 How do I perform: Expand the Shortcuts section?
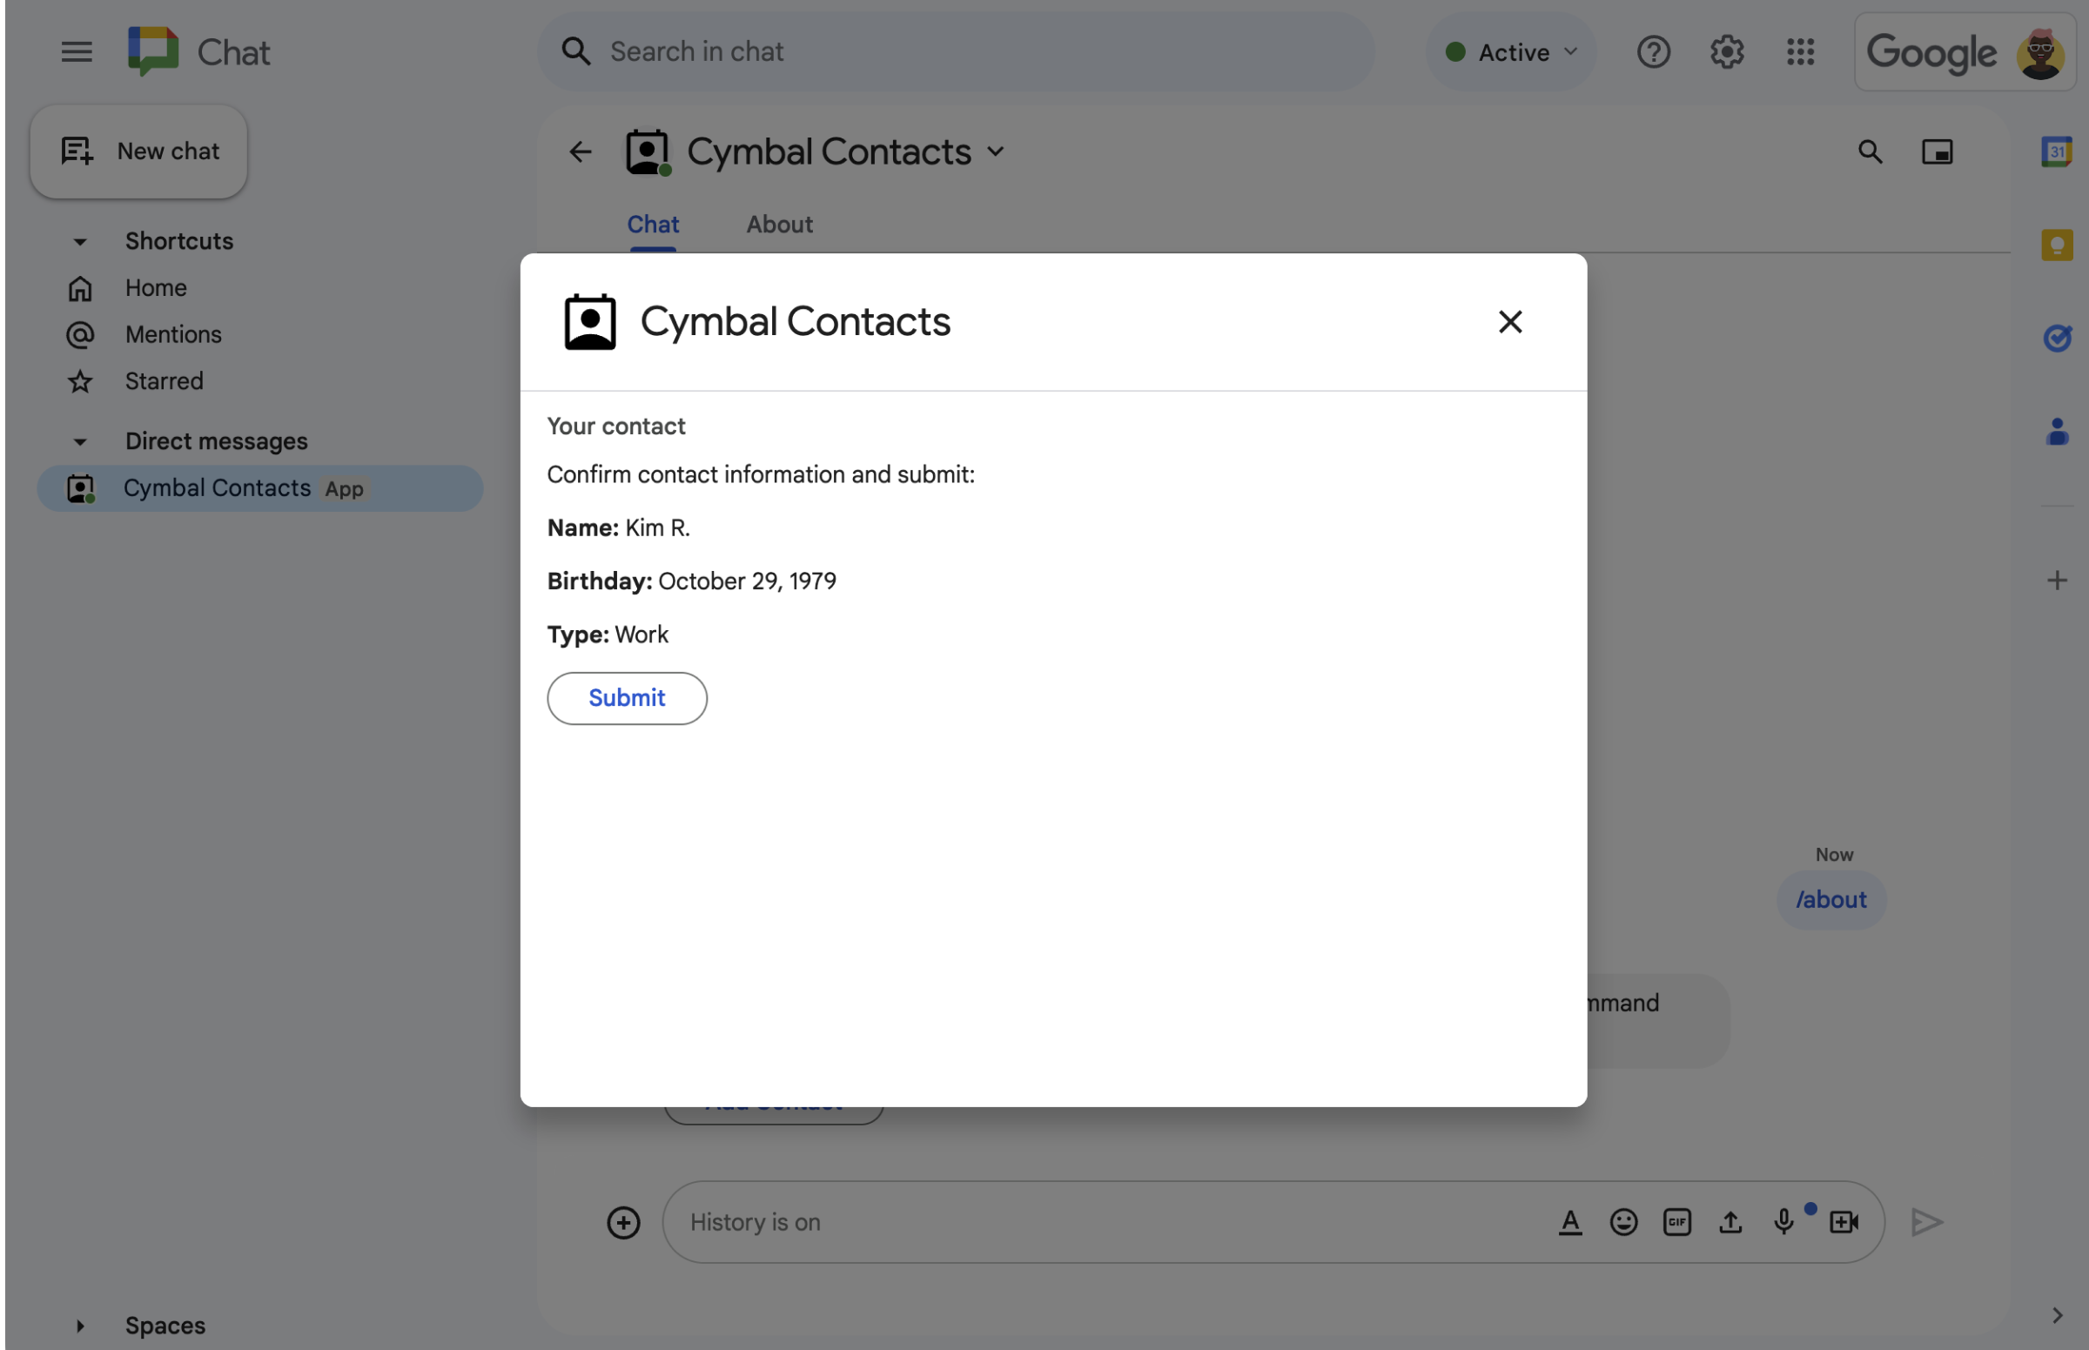coord(77,240)
